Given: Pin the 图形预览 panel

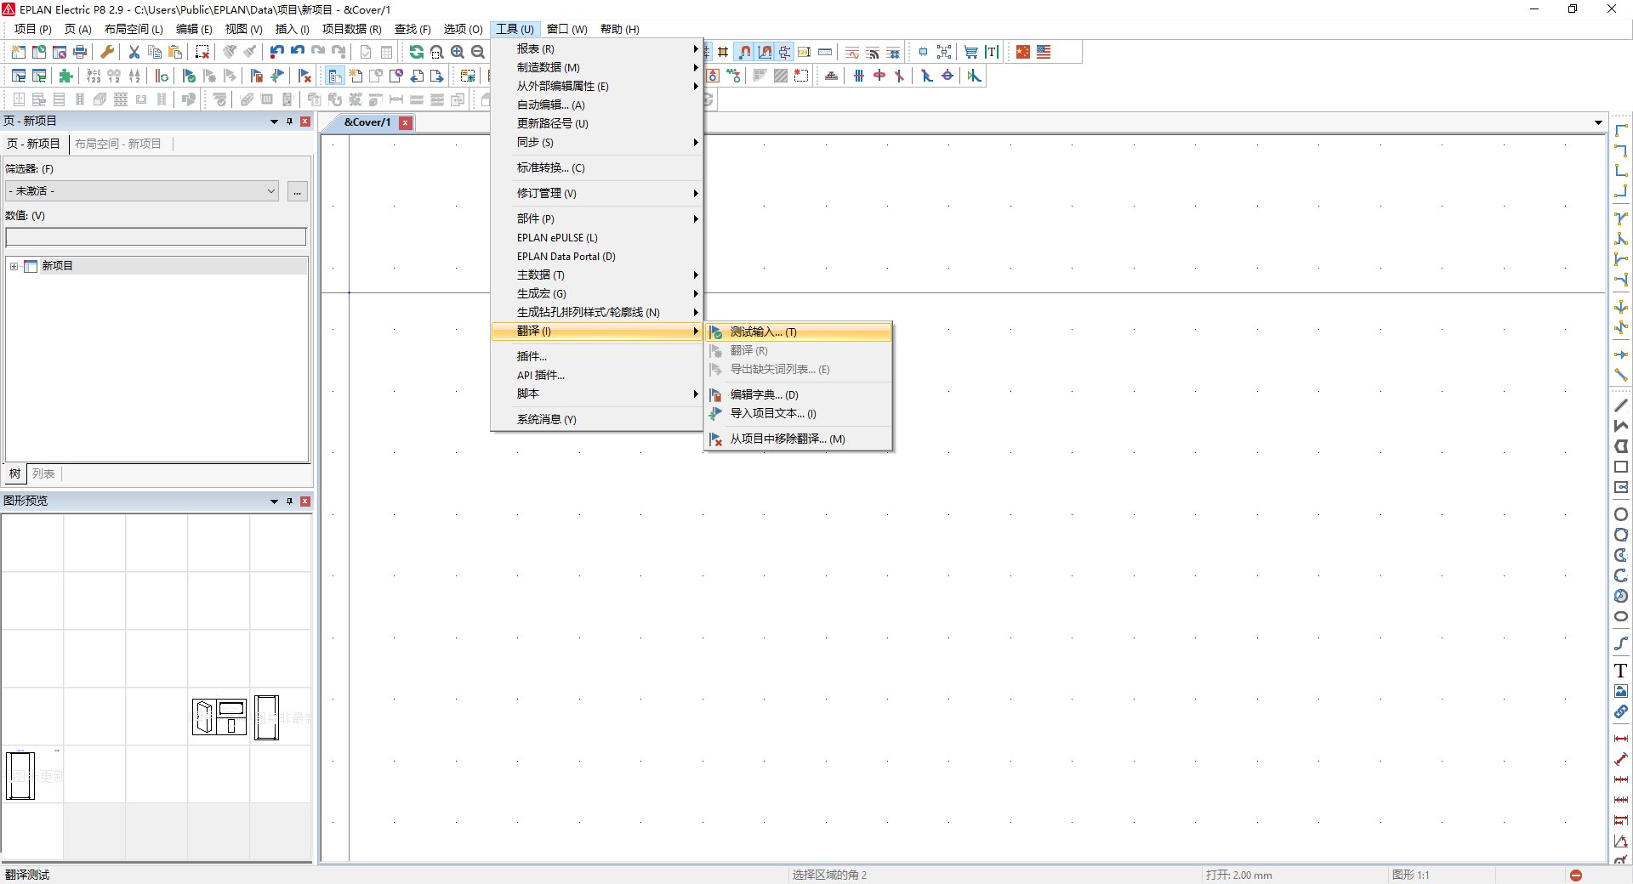Looking at the screenshot, I should pyautogui.click(x=289, y=501).
